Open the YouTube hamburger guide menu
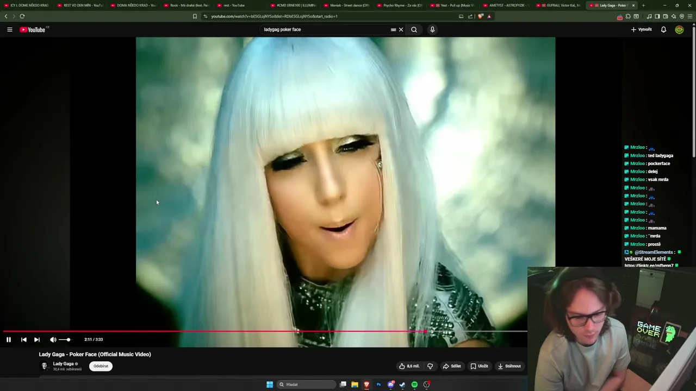This screenshot has width=696, height=391. click(x=10, y=29)
